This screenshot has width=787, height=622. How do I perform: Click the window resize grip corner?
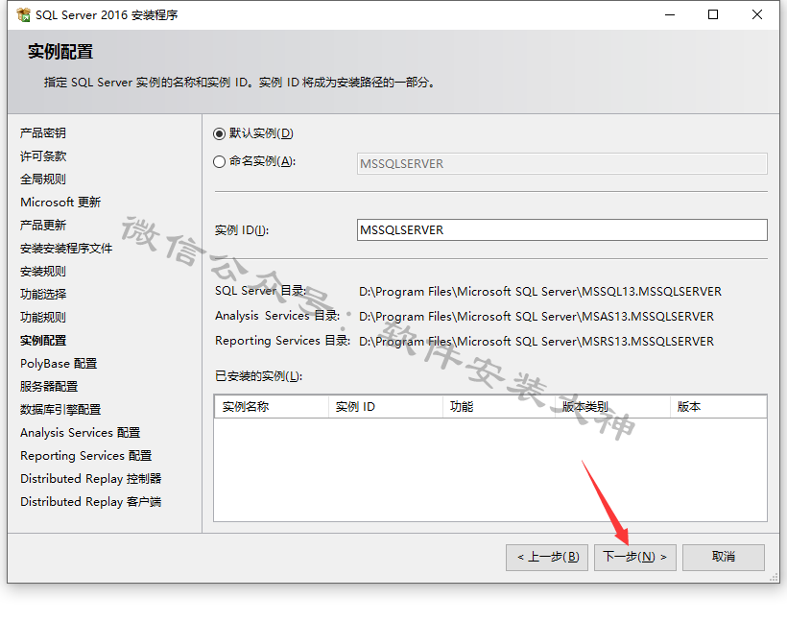(774, 577)
